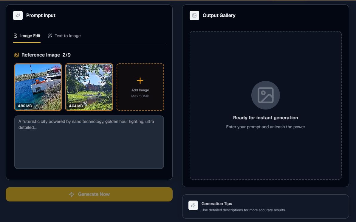Click the Output Gallery header icon
The width and height of the screenshot is (356, 222).
[x=194, y=15]
